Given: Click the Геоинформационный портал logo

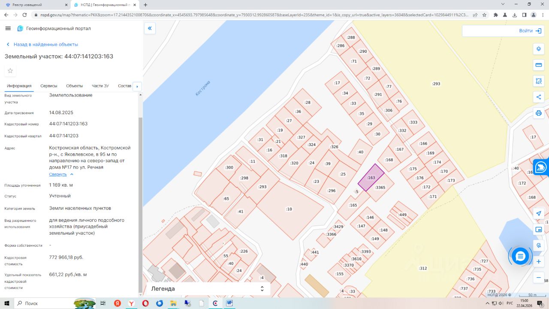Looking at the screenshot, I should pos(54,28).
